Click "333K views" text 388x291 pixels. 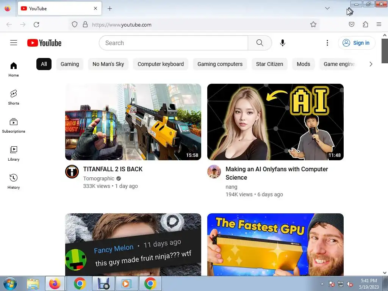point(97,186)
